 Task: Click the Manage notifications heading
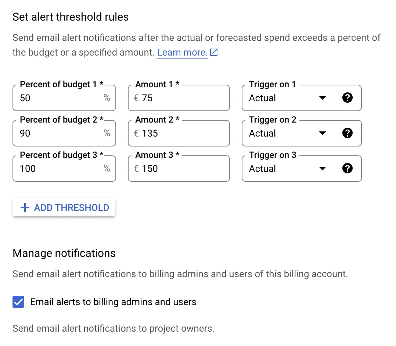[x=64, y=253]
